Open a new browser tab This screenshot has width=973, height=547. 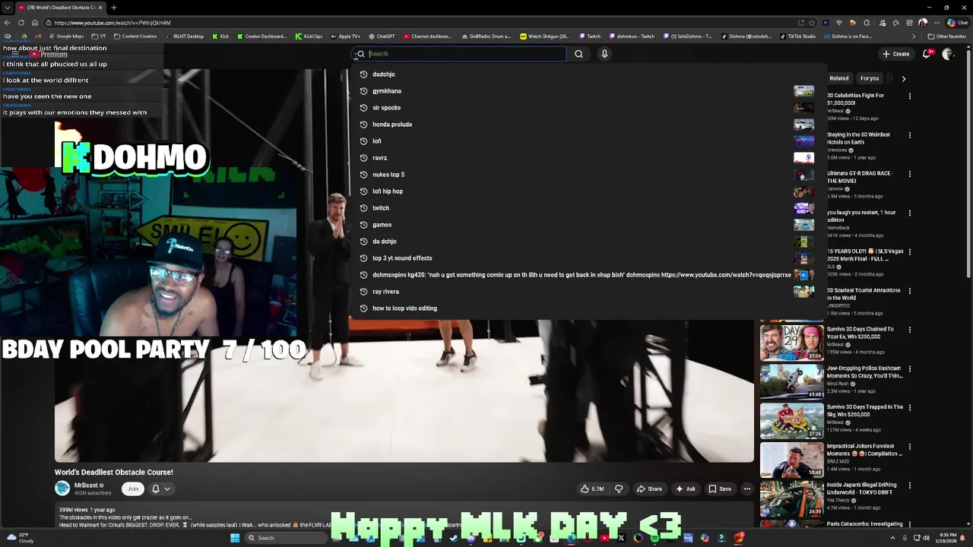(113, 8)
